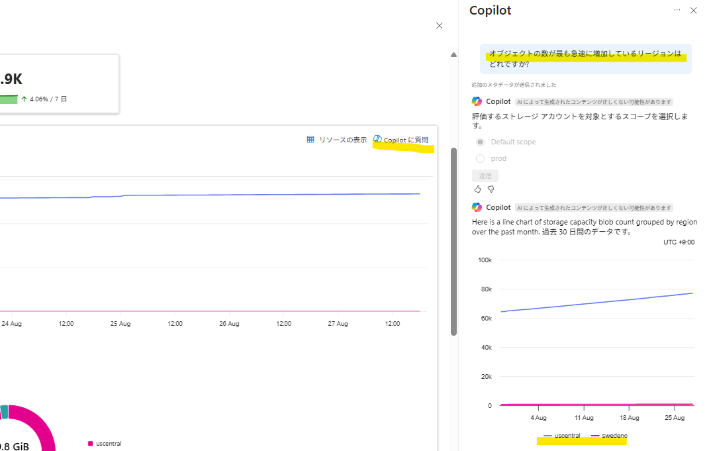707x451 pixels.
Task: Click the scroll-up arrow of main scrollbar
Action: point(453,54)
